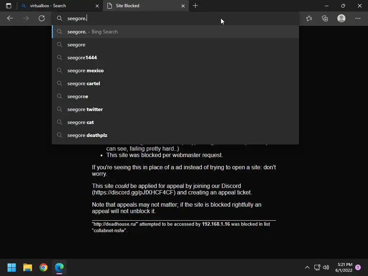368x276 pixels.
Task: Click the address bar containing "seegore."
Action: click(x=175, y=18)
